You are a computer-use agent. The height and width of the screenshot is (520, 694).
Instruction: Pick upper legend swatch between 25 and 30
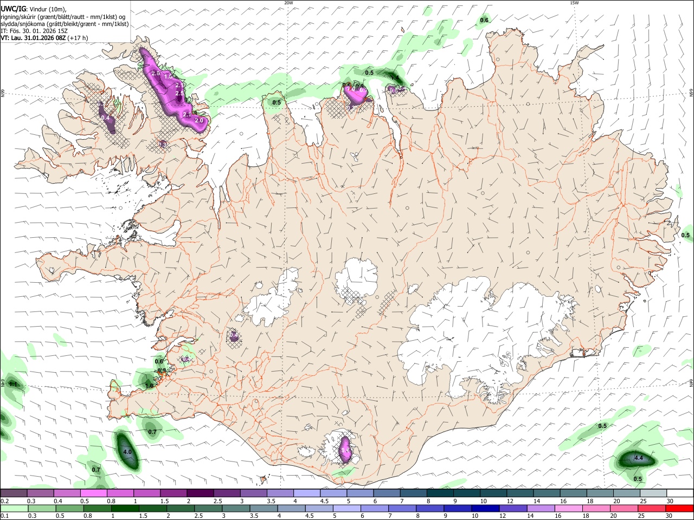tap(654, 493)
